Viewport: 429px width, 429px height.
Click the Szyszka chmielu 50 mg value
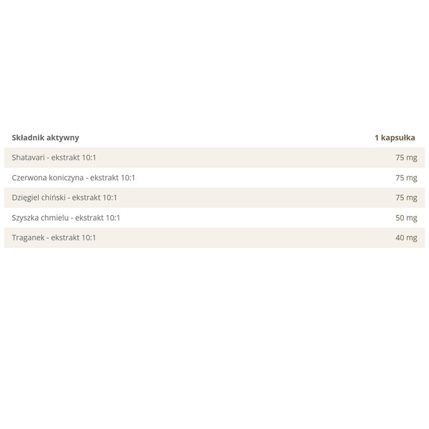pyautogui.click(x=407, y=218)
